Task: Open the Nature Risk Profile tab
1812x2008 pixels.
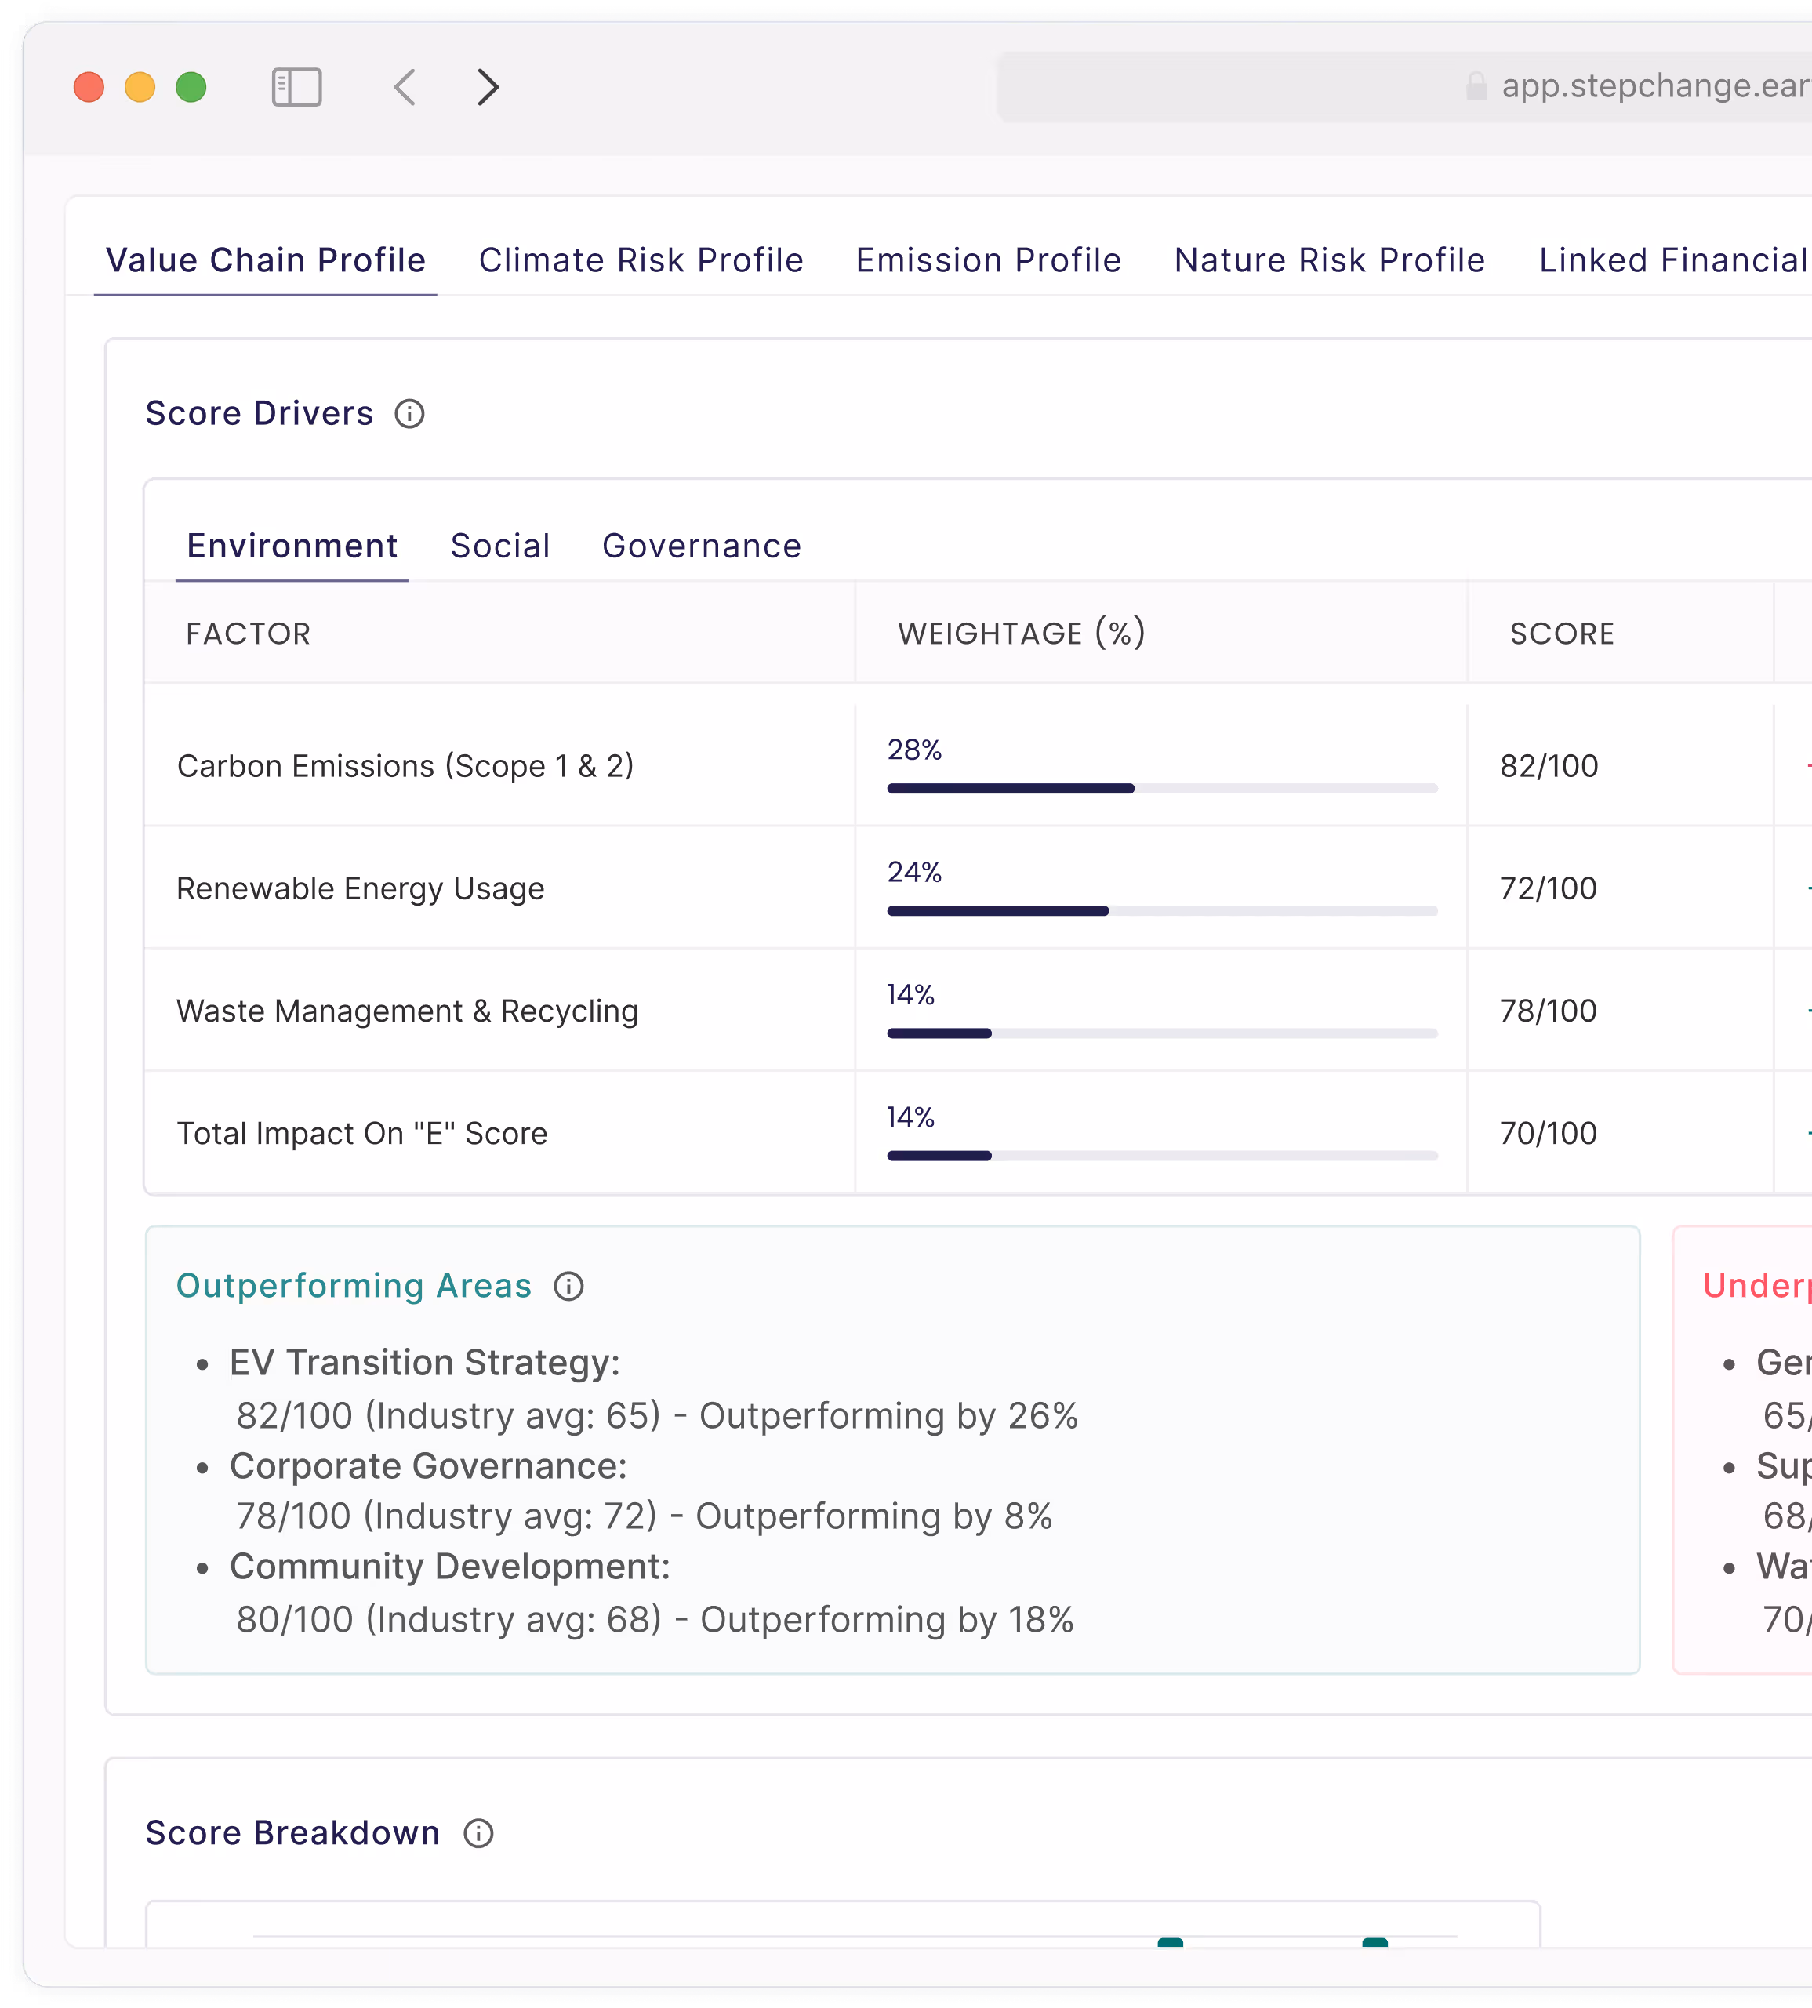Action: (1330, 260)
